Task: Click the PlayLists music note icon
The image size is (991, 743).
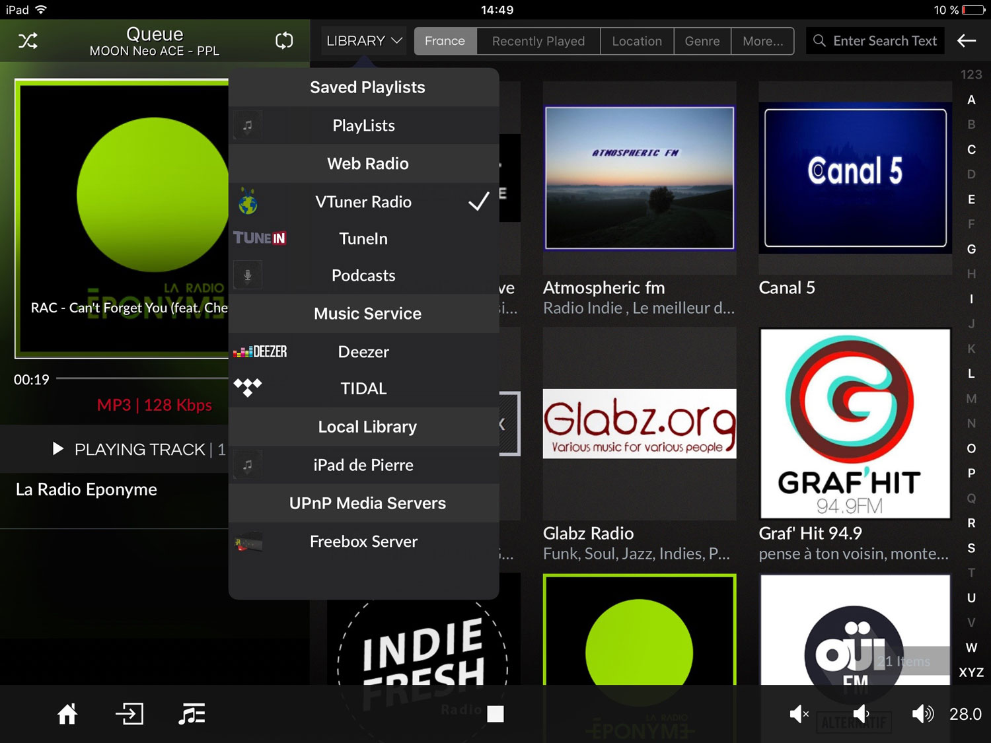Action: click(x=248, y=125)
